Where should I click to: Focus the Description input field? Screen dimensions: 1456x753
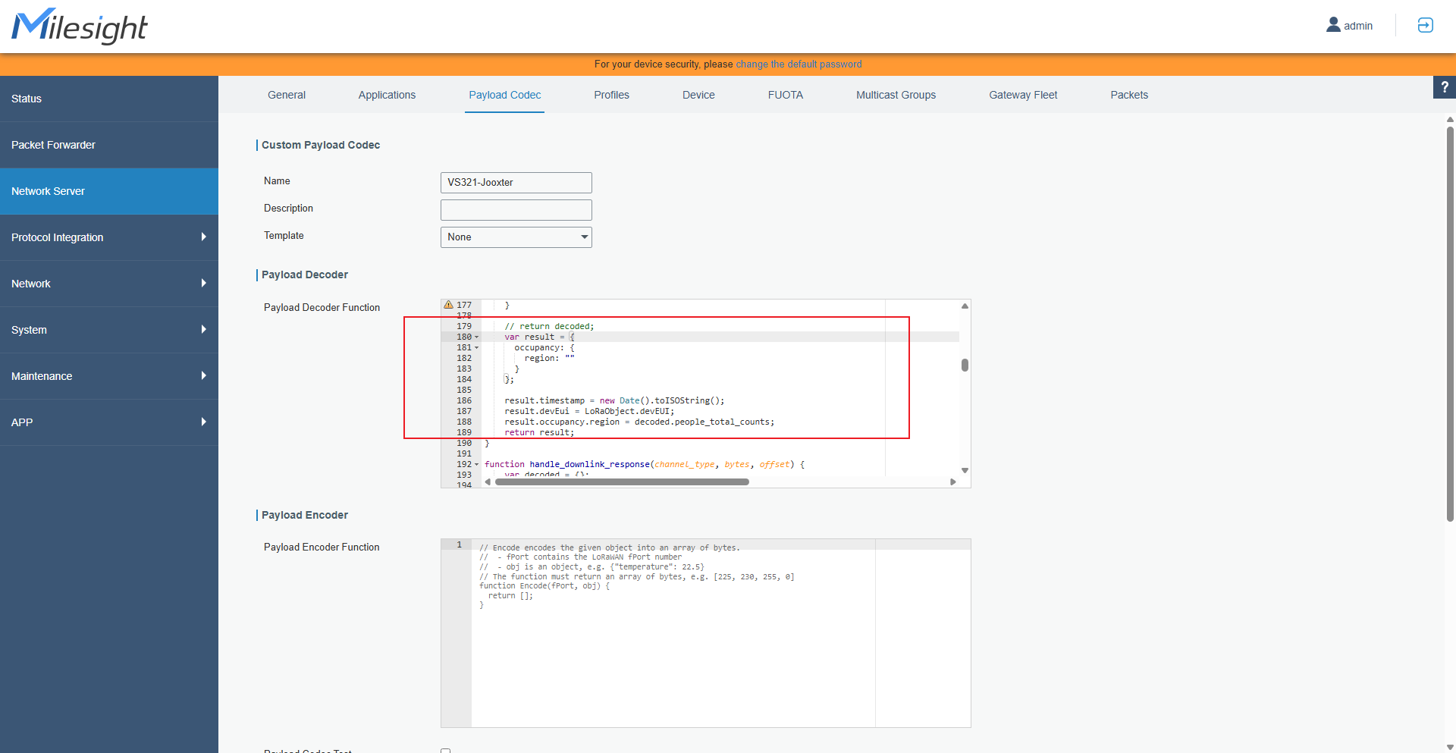click(x=516, y=210)
